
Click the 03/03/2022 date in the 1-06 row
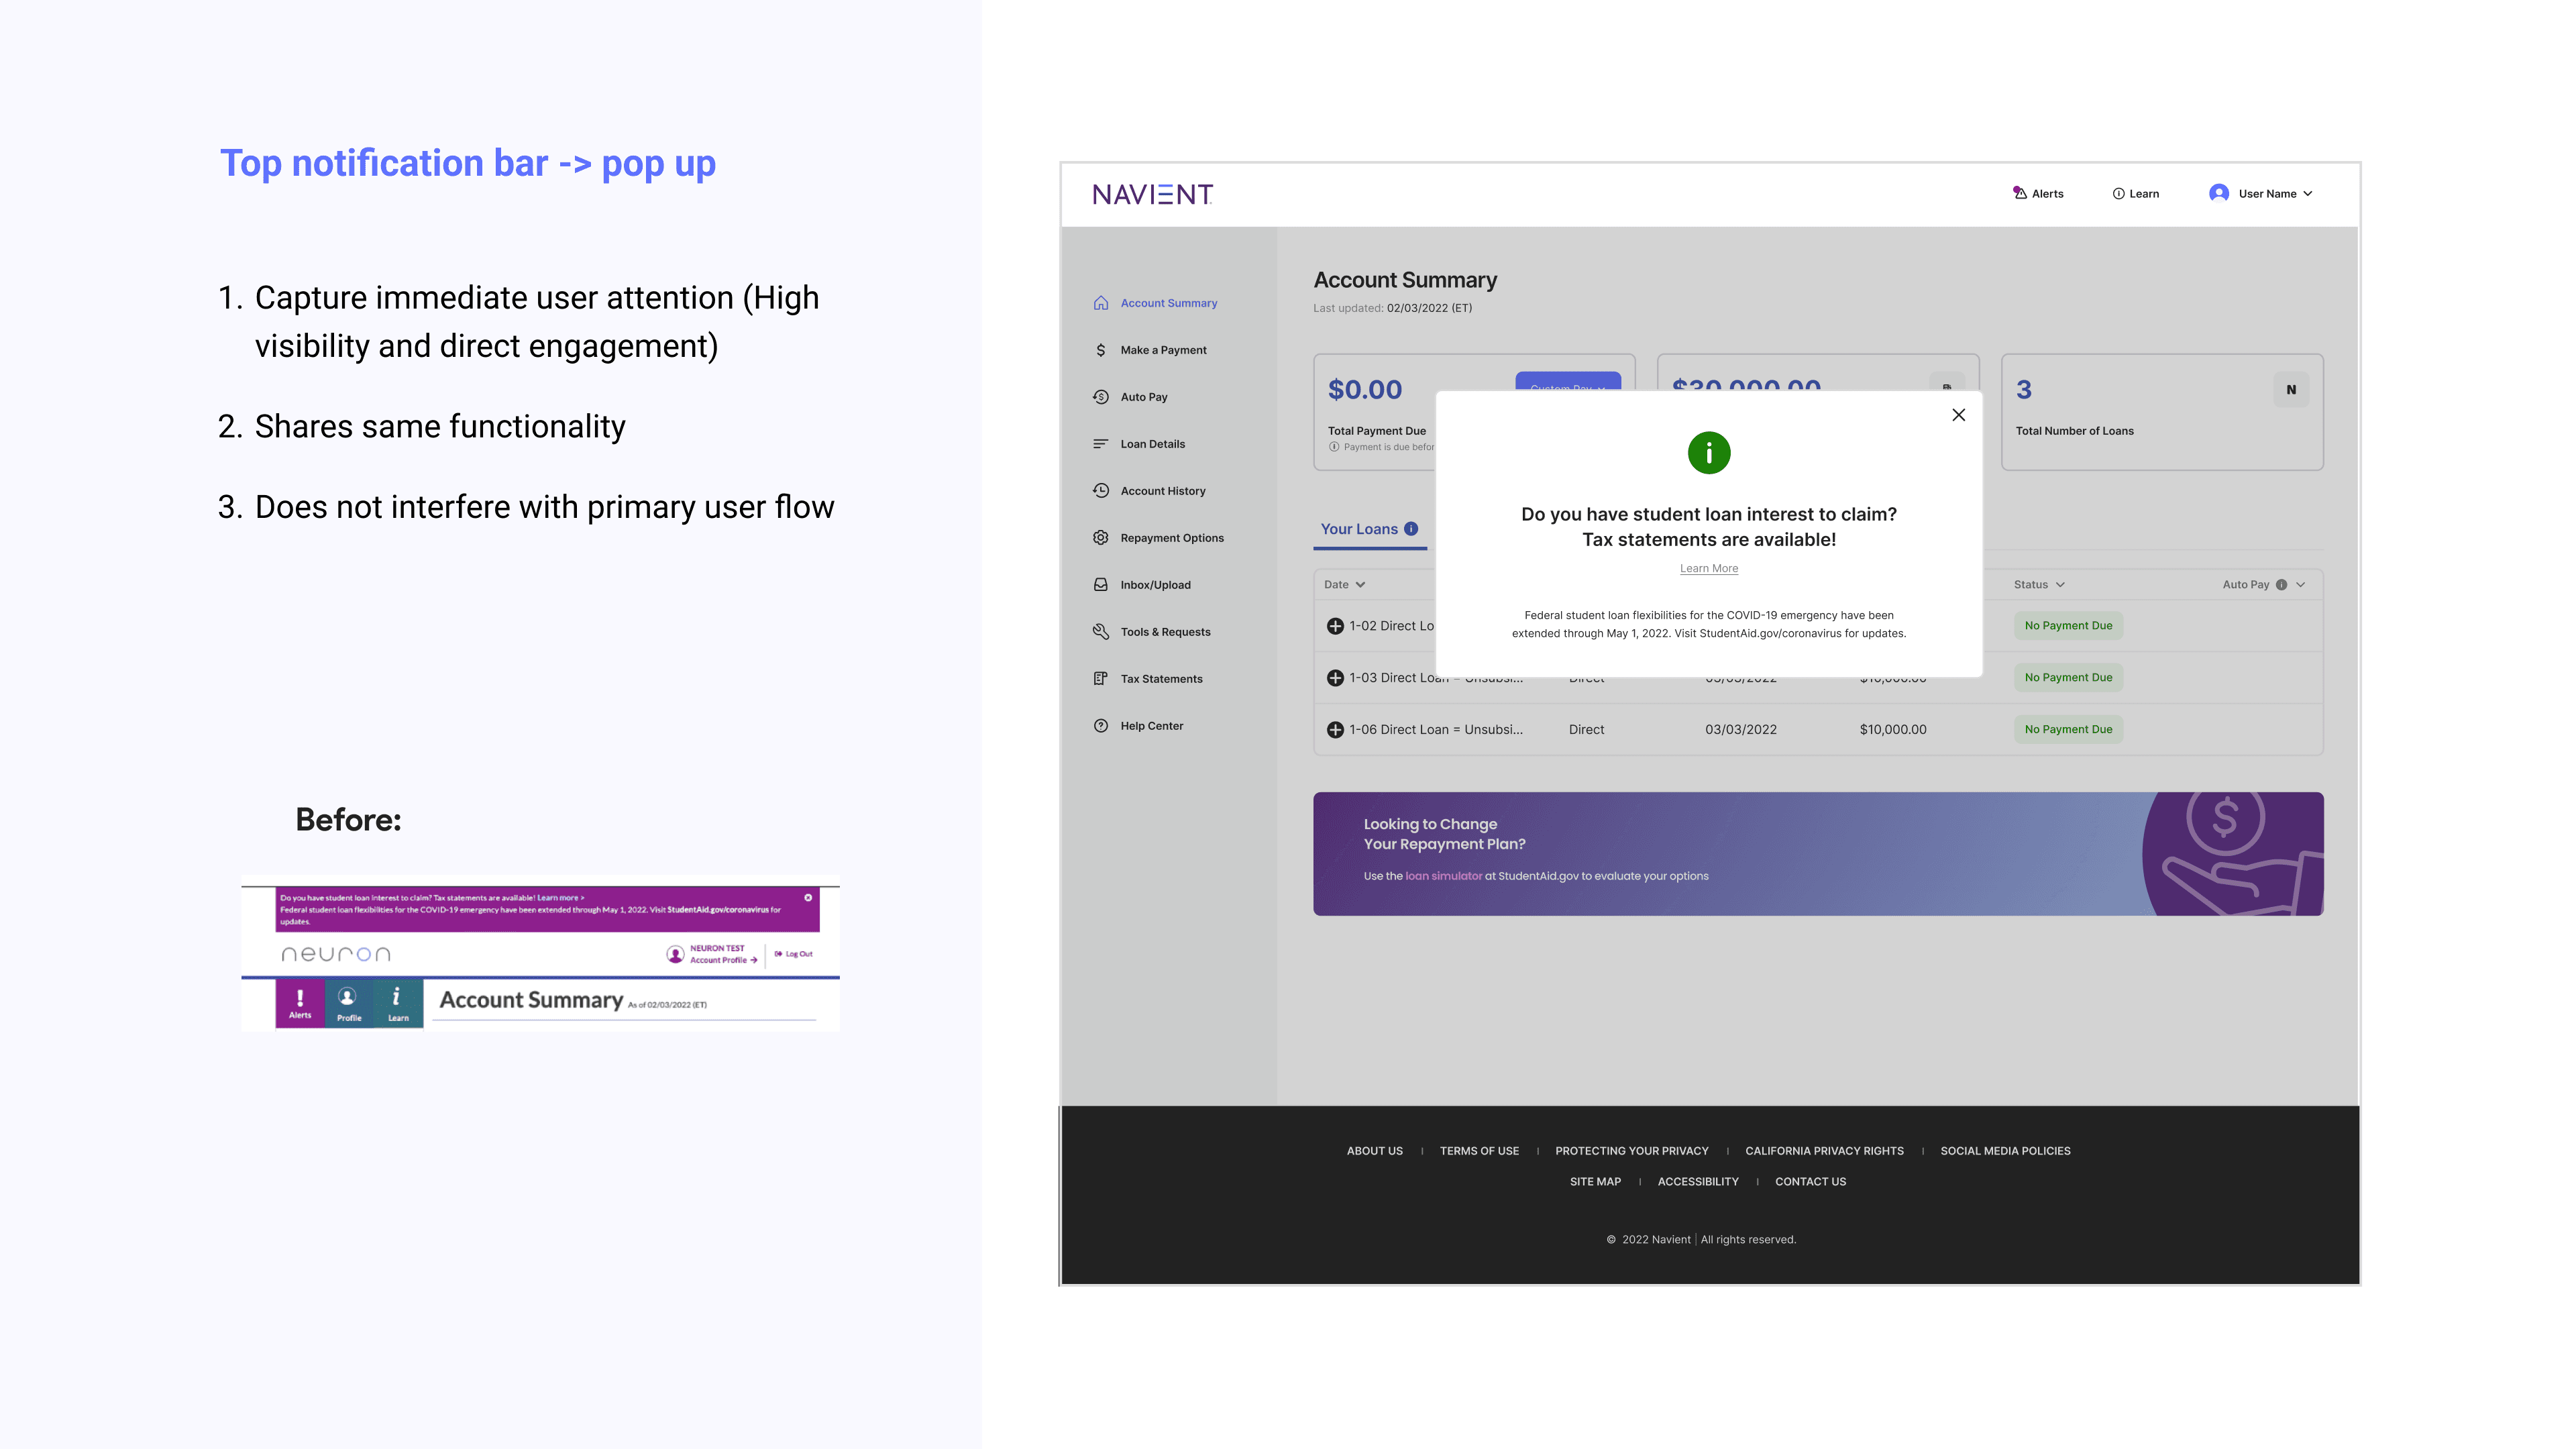(x=1741, y=730)
